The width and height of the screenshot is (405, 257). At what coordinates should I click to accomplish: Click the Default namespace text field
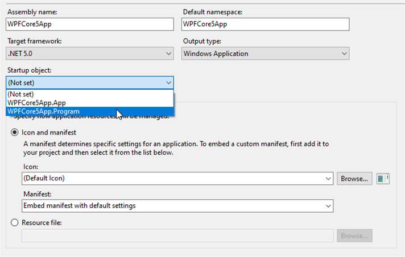(x=265, y=24)
